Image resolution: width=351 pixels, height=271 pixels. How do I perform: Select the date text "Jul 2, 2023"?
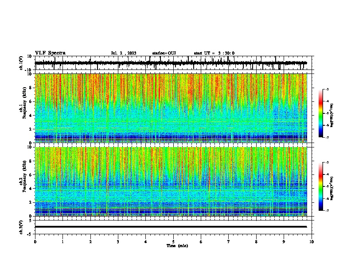pos(124,53)
